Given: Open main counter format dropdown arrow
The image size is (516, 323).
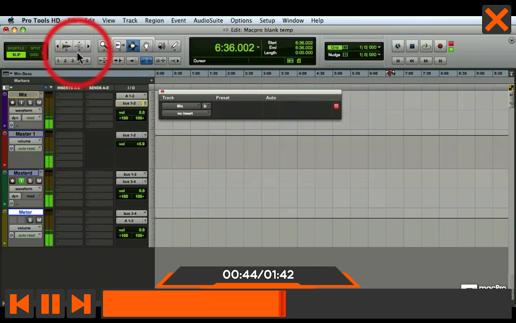Looking at the screenshot, I should pos(258,48).
